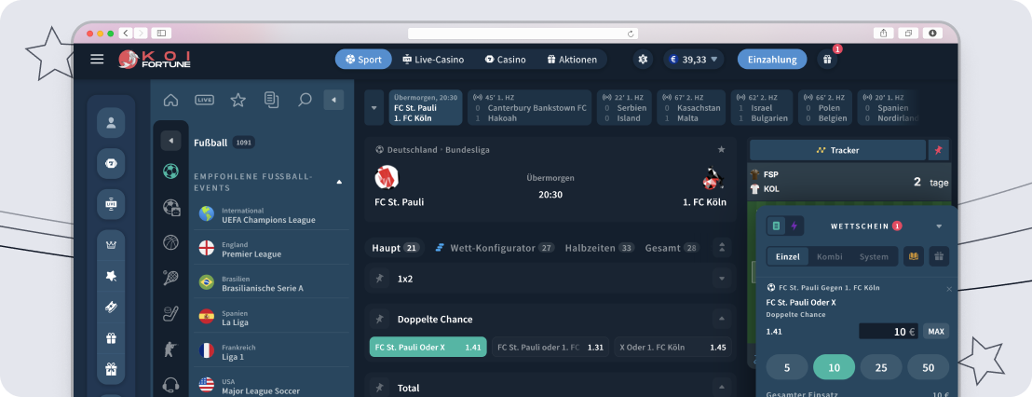Open the LIVE events icon
Image resolution: width=1032 pixels, height=397 pixels.
(205, 100)
